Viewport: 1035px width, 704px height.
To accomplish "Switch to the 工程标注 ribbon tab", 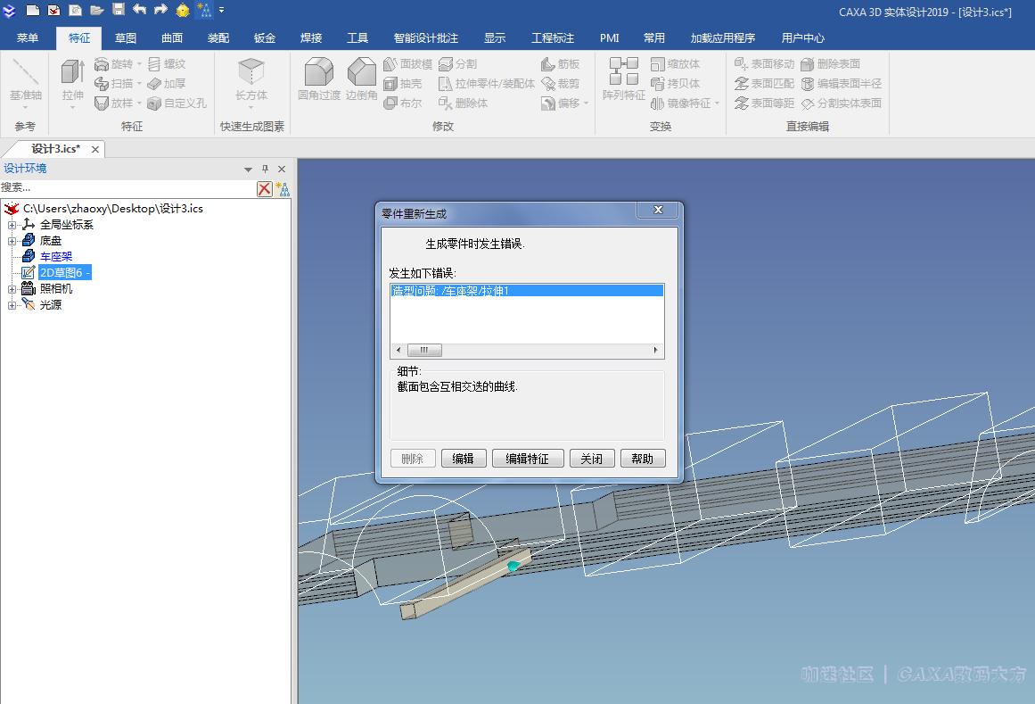I will pyautogui.click(x=553, y=38).
